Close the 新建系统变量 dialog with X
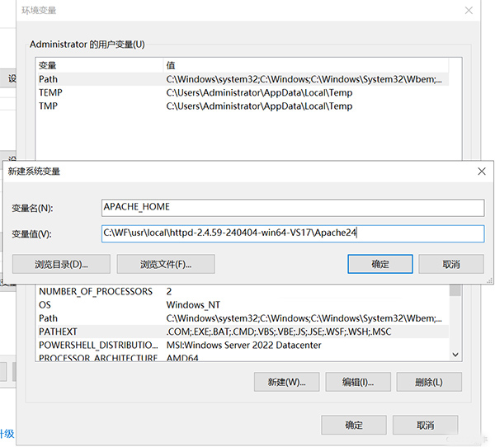The width and height of the screenshot is (495, 447). coord(481,171)
